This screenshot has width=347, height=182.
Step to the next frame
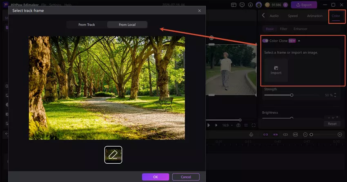(x=216, y=126)
